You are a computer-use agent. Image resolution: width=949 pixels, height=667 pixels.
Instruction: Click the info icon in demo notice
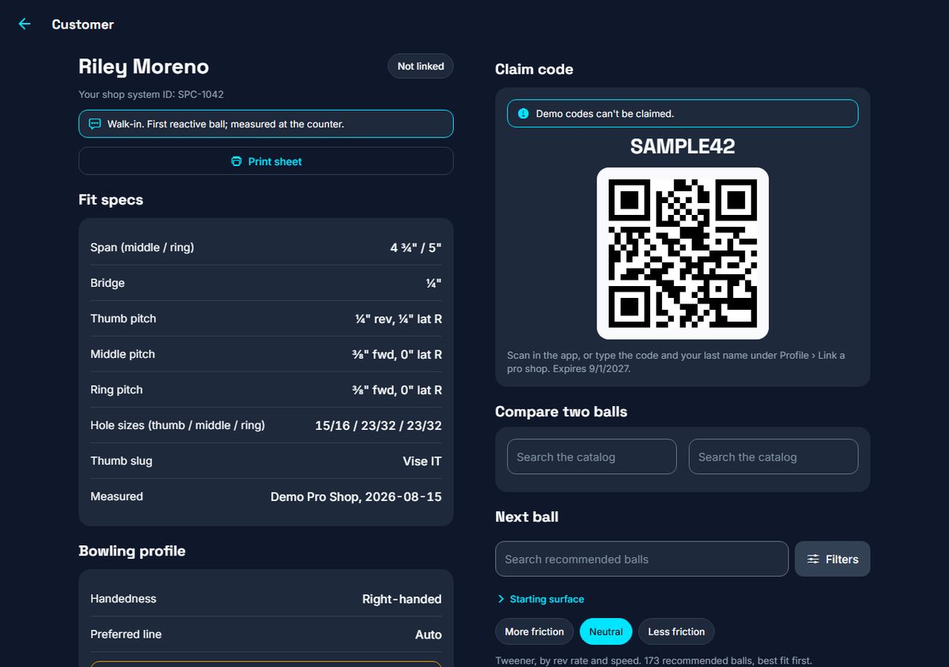pos(523,114)
